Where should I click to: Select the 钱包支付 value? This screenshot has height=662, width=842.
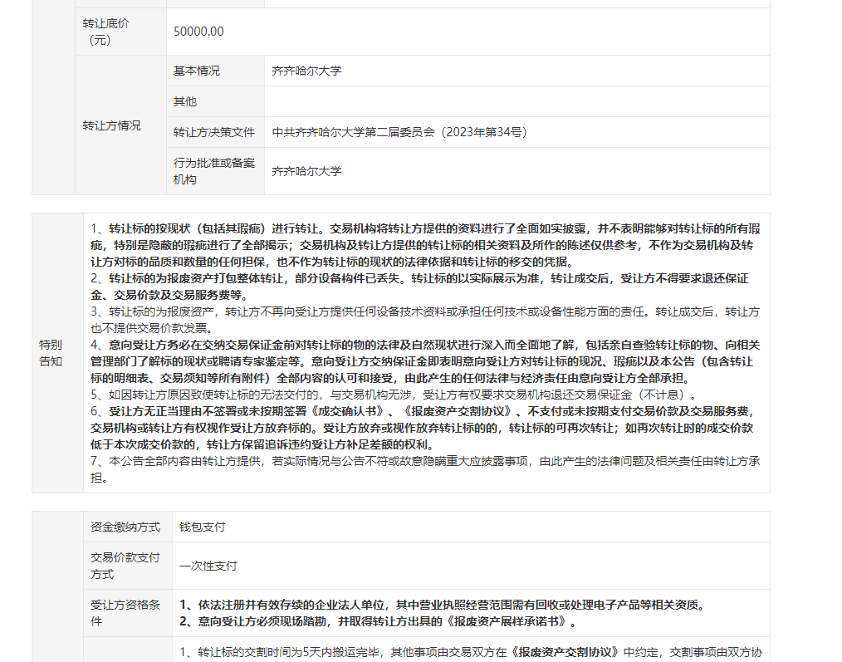(203, 527)
